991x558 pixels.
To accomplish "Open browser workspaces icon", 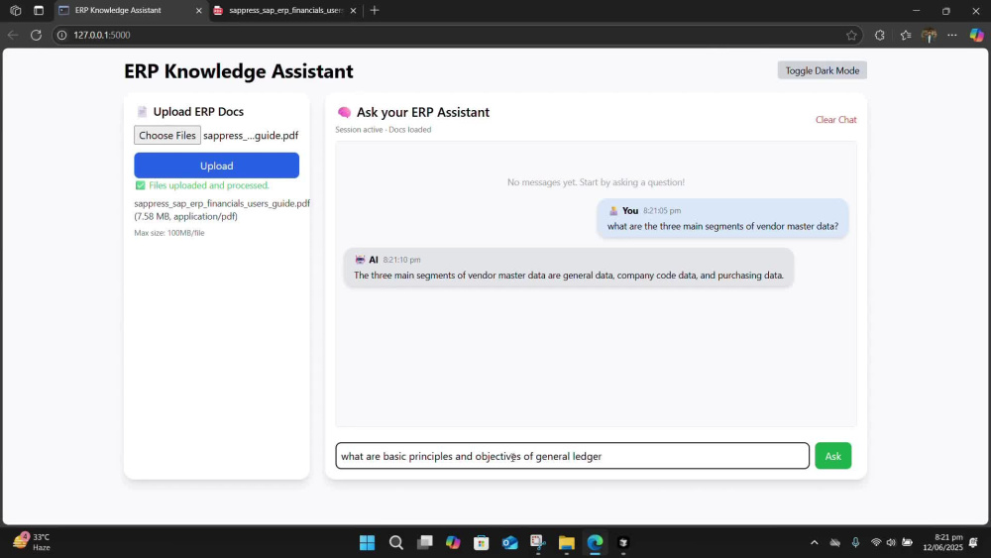I will coord(16,10).
